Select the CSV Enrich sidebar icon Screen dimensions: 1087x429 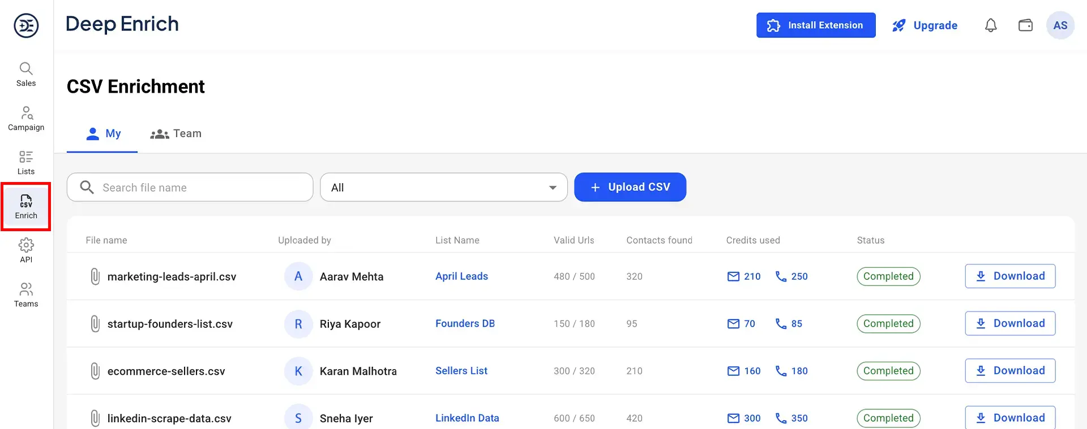(x=26, y=207)
